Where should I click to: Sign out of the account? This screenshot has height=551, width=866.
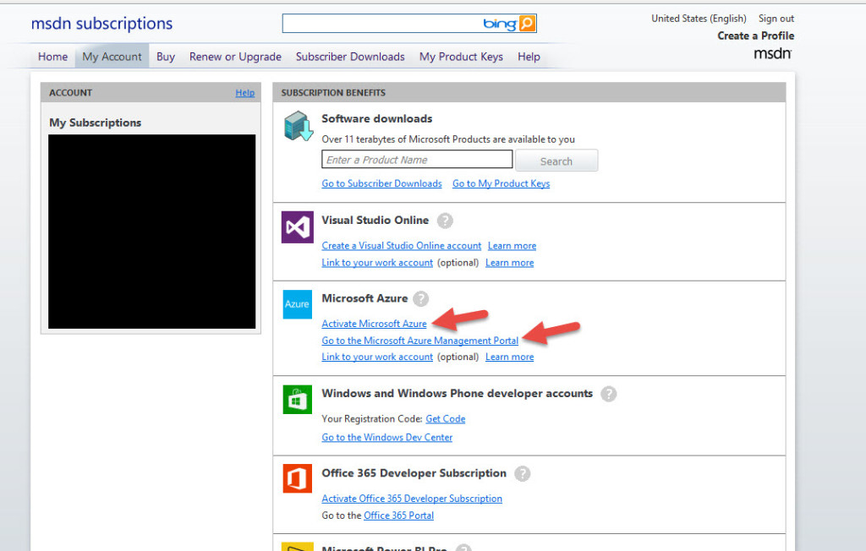pos(776,18)
